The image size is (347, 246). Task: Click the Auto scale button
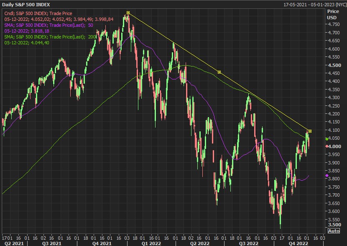(334, 231)
